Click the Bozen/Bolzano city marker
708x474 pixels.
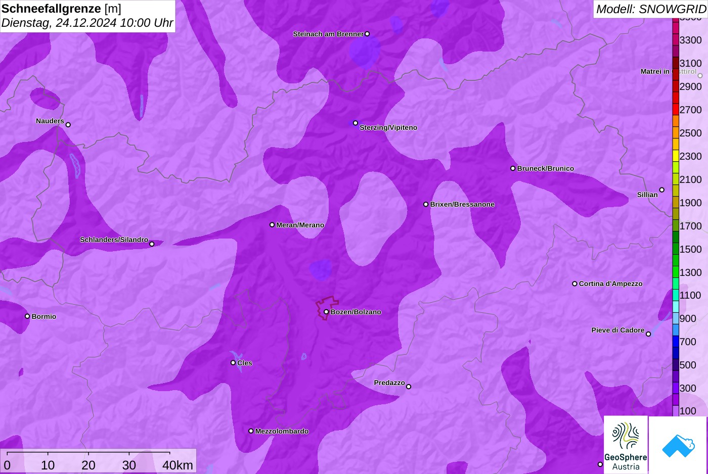[x=326, y=312]
